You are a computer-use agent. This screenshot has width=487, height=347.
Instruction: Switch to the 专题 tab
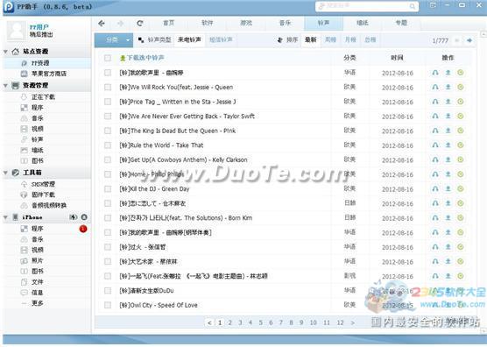[401, 24]
